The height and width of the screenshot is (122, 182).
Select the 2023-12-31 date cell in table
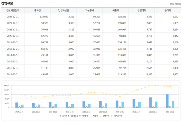click(x=13, y=17)
